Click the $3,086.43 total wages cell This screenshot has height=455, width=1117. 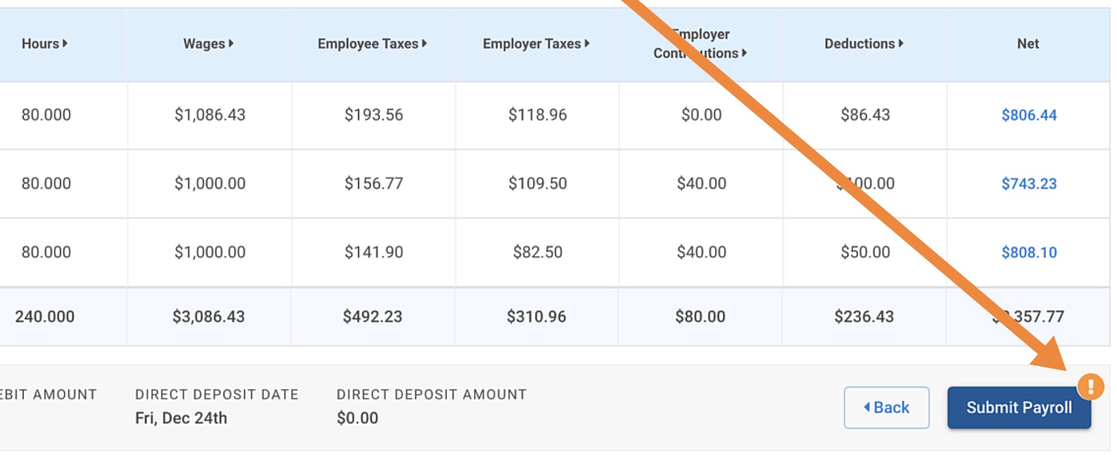[x=209, y=317]
